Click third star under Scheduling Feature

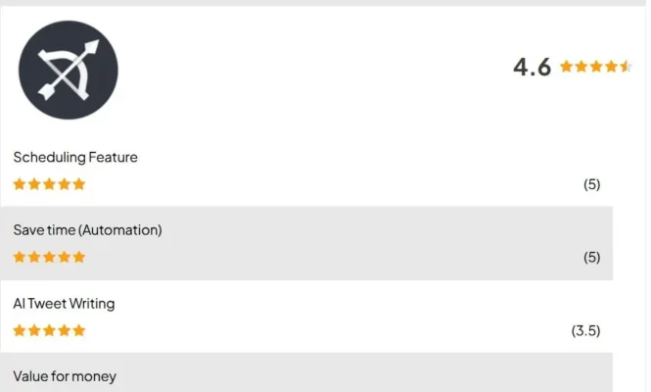[49, 184]
